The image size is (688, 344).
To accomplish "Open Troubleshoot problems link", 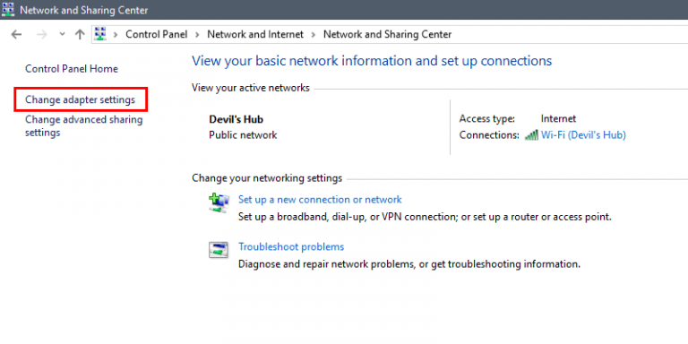I will pos(291,247).
